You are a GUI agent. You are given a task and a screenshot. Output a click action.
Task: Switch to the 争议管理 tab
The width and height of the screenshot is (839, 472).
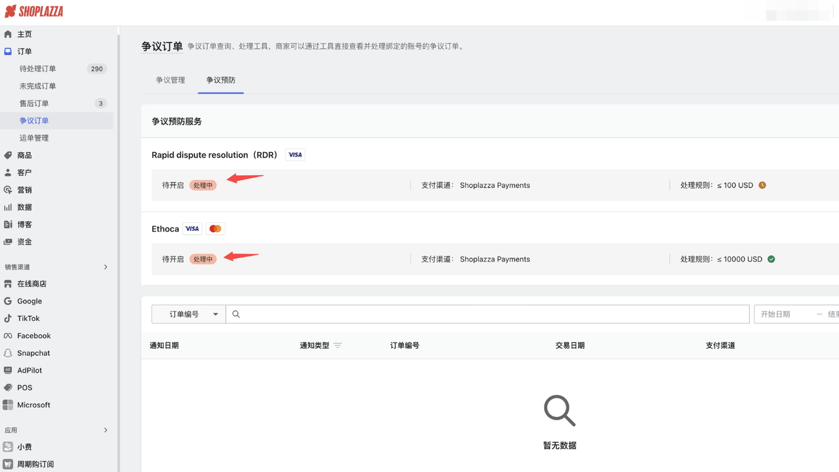point(170,79)
